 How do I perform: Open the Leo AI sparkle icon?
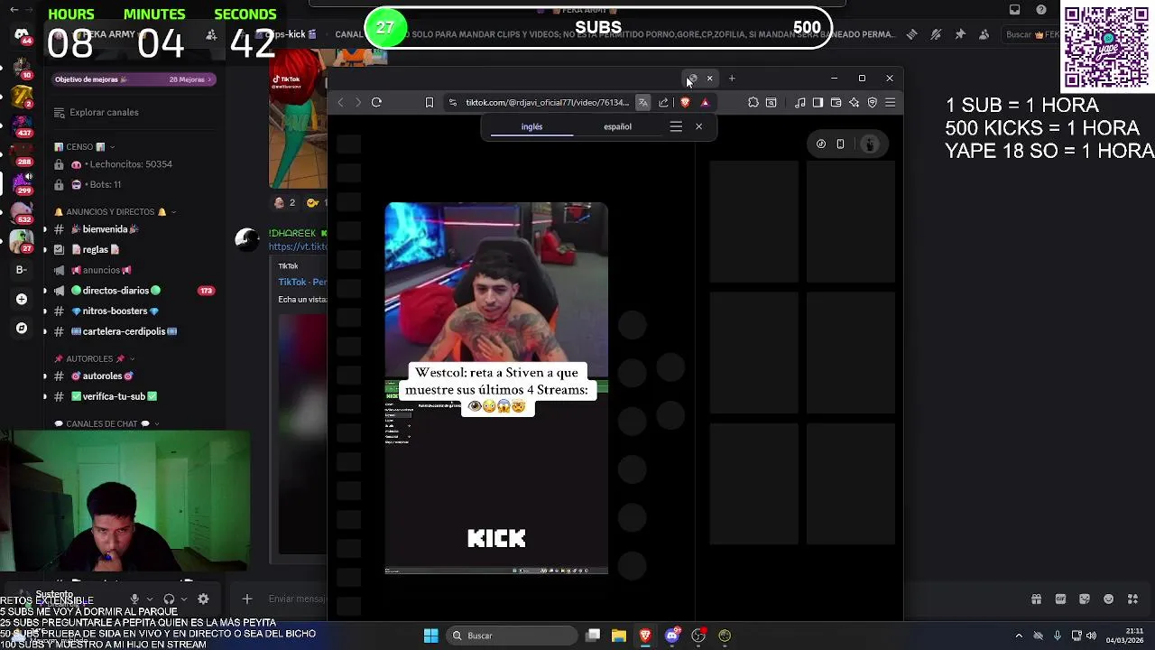[x=854, y=102]
